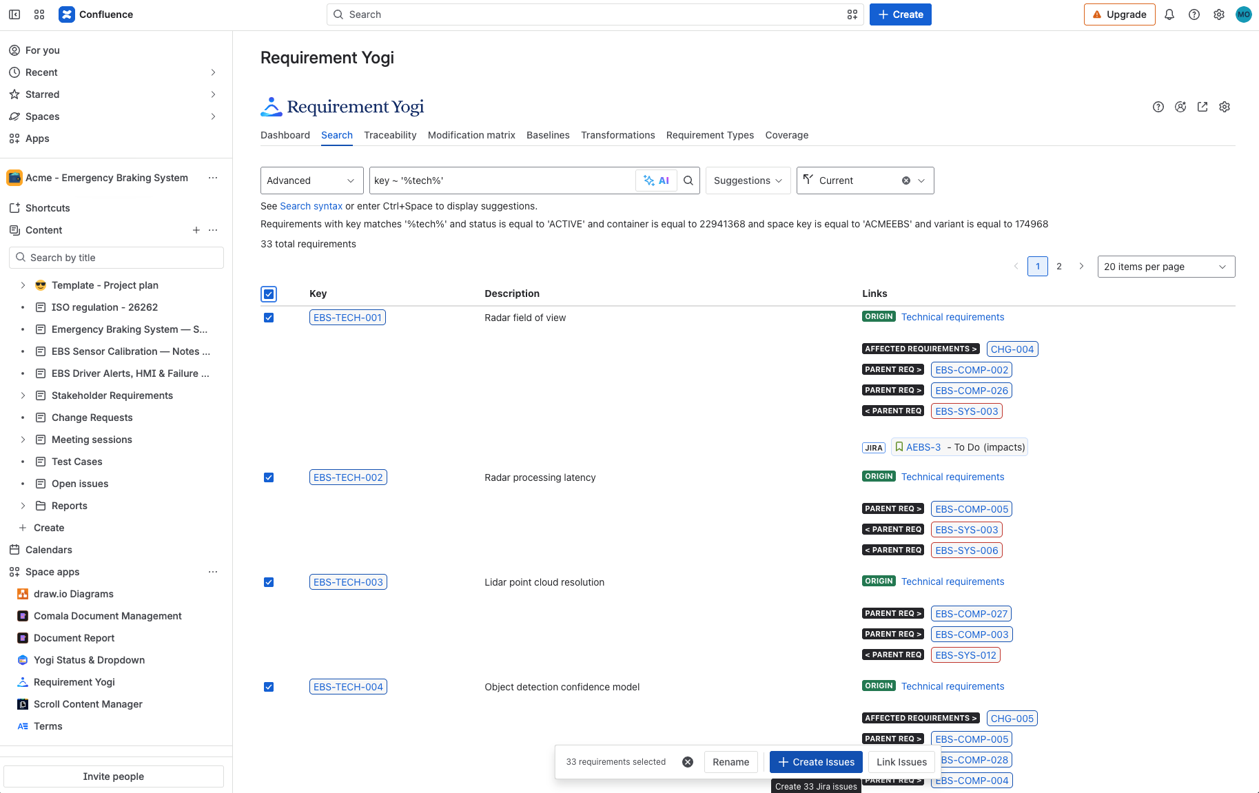Switch to the Traceability tab

[390, 135]
